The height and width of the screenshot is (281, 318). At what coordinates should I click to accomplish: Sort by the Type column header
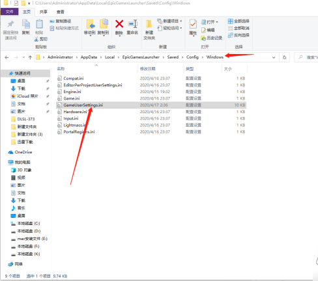(190, 69)
